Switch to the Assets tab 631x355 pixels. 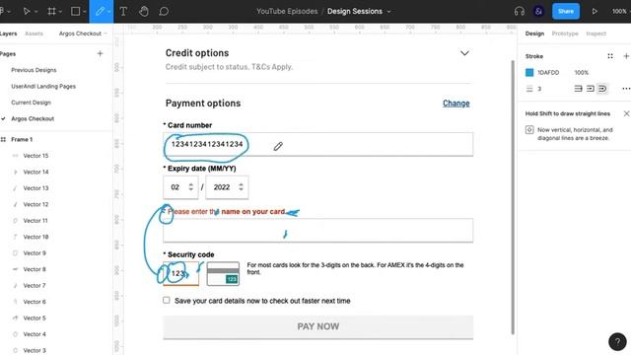tap(34, 34)
